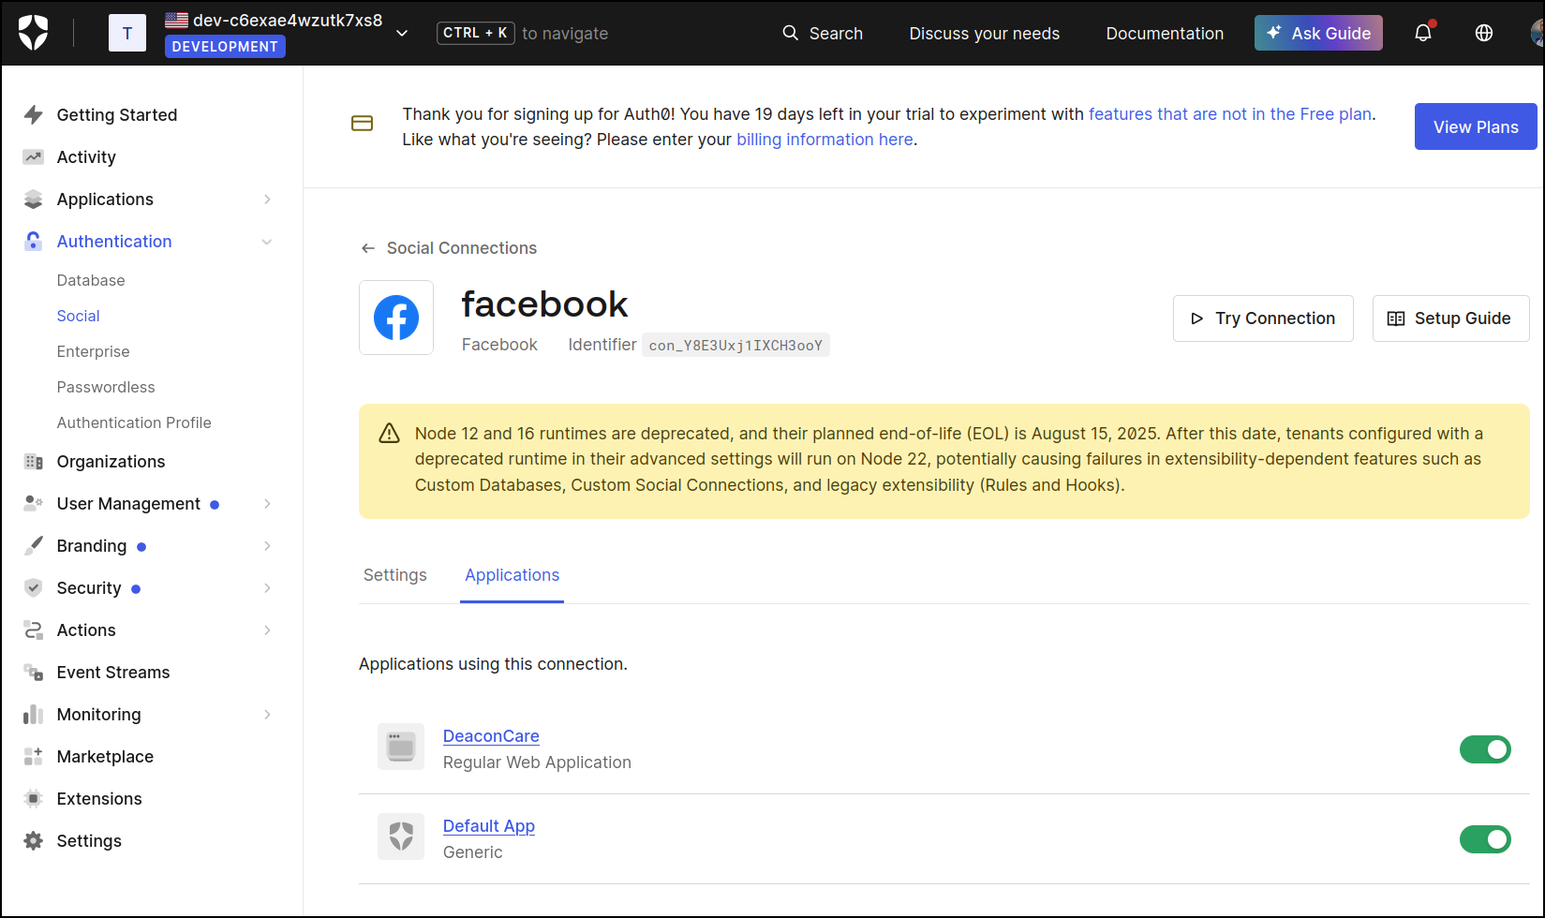Click the View Plans button
The image size is (1545, 918).
(x=1476, y=126)
